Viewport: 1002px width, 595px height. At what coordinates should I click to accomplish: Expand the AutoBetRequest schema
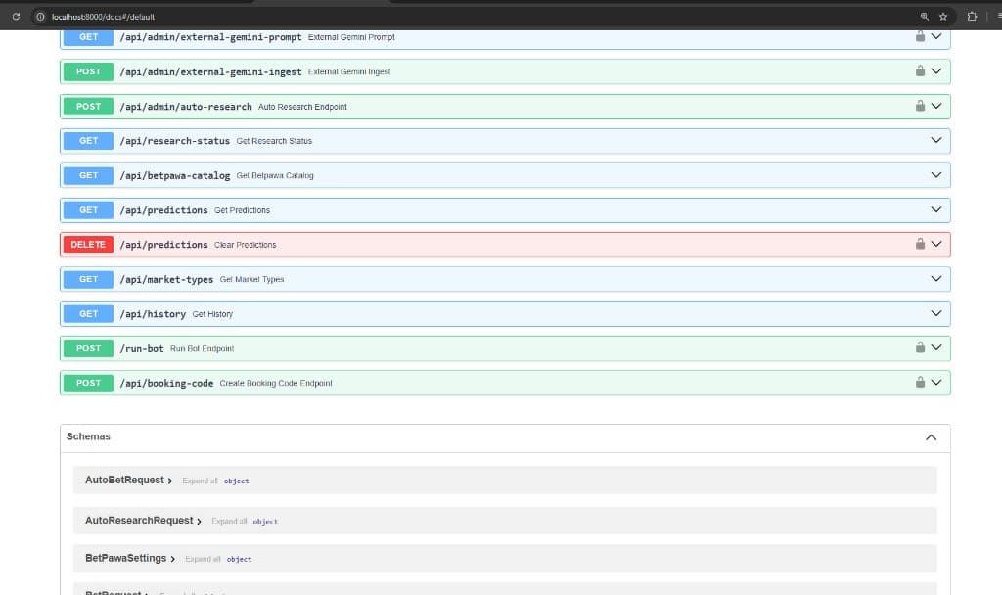tap(128, 480)
